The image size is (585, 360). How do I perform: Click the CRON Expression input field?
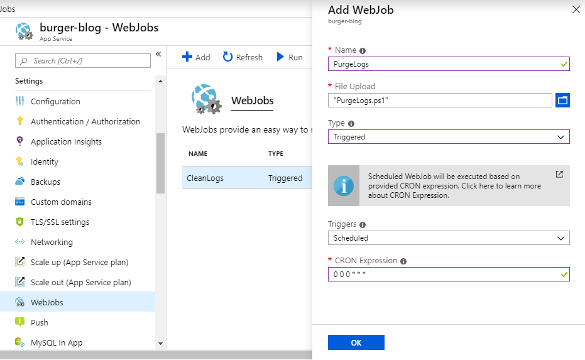click(449, 274)
